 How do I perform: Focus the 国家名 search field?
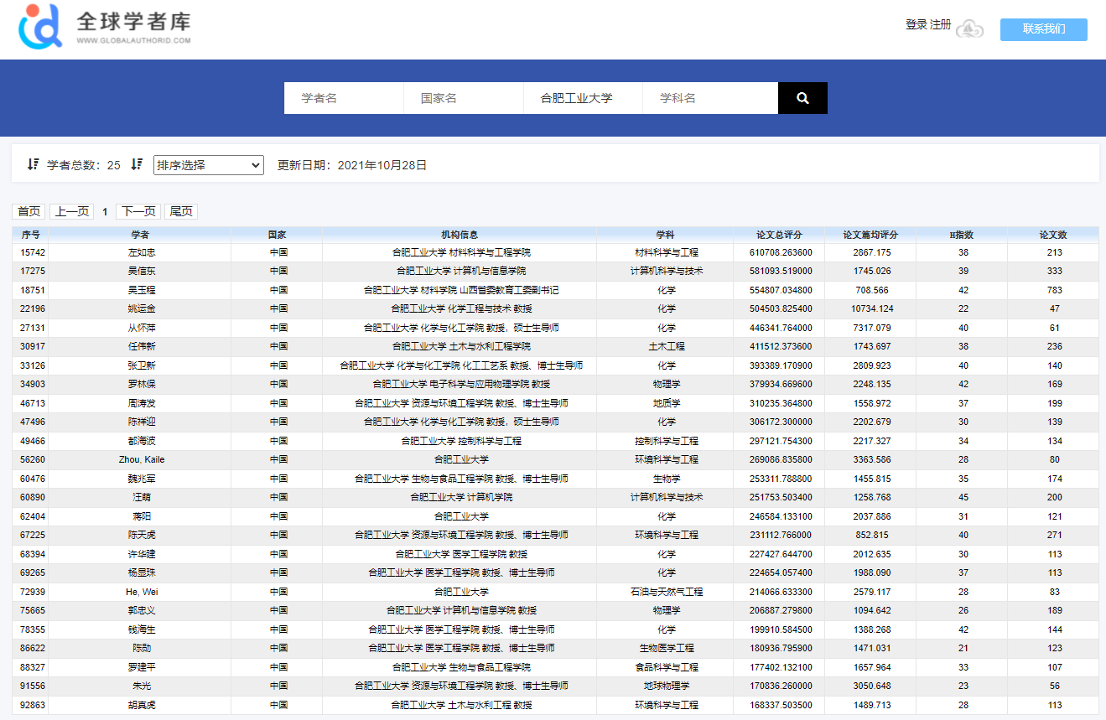[x=463, y=98]
